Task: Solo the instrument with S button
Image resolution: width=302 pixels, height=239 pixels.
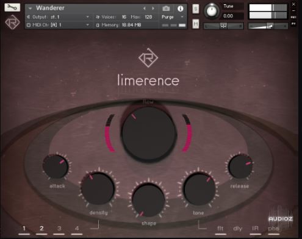Action: click(x=196, y=9)
